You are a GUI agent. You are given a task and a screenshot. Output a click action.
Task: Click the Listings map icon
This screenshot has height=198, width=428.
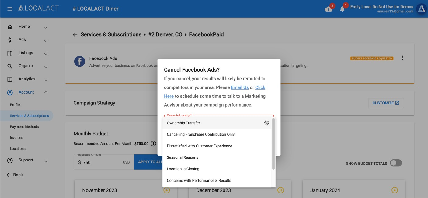click(10, 53)
